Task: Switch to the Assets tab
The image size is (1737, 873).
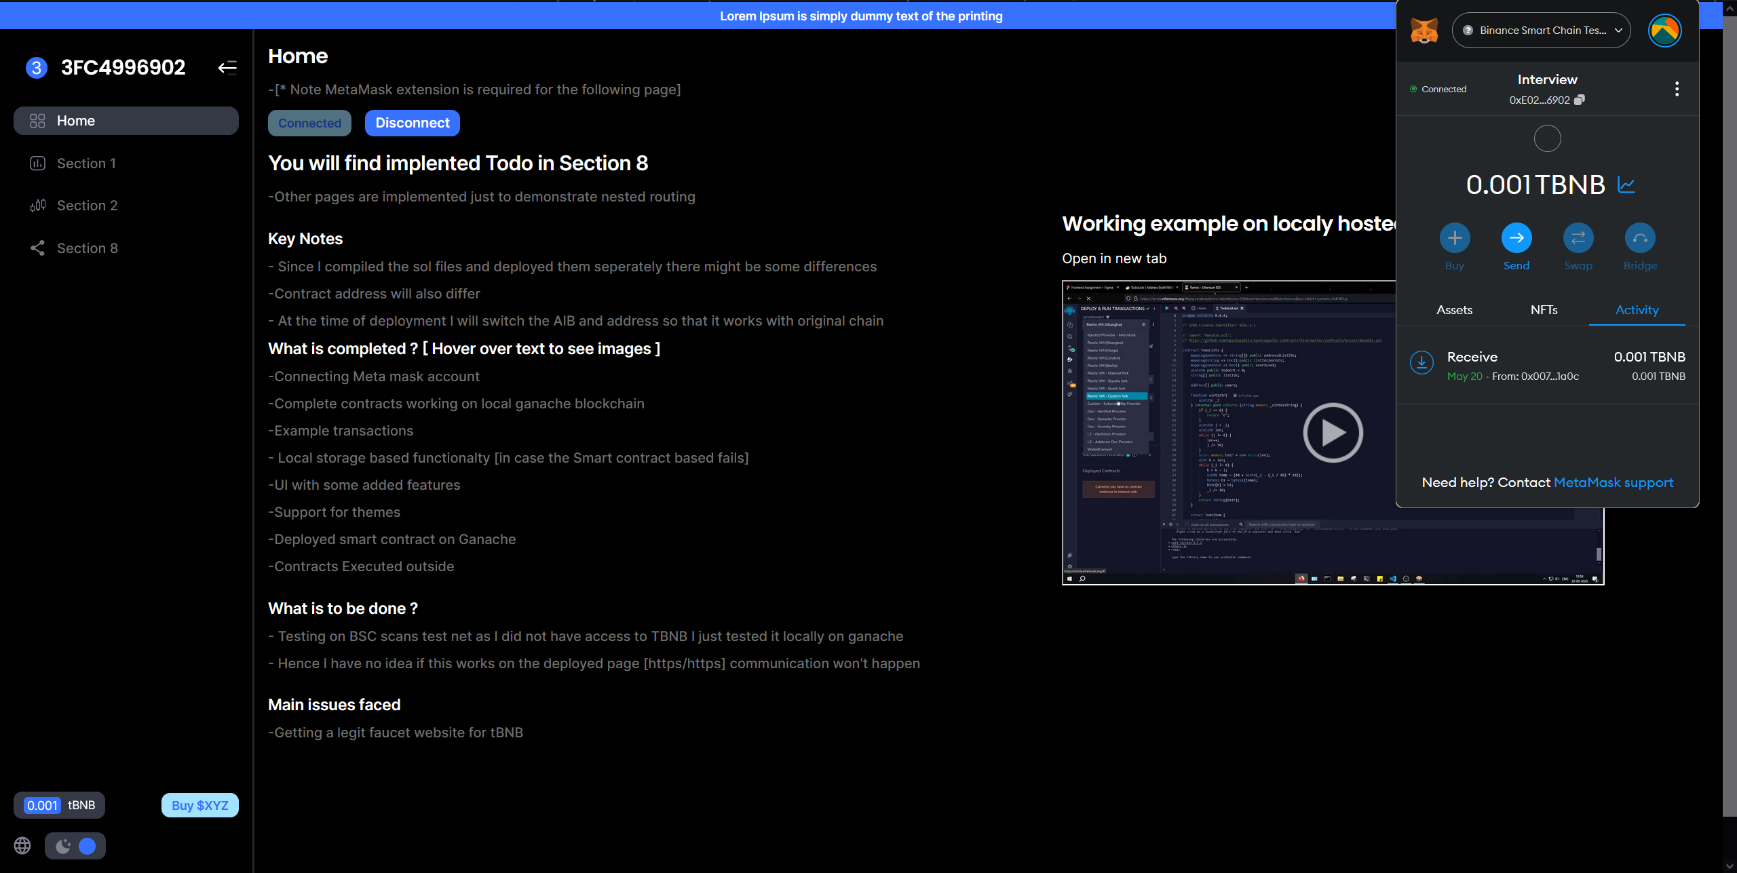Action: pos(1454,310)
